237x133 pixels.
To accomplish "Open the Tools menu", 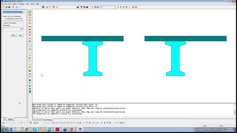I will (x=33, y=4).
